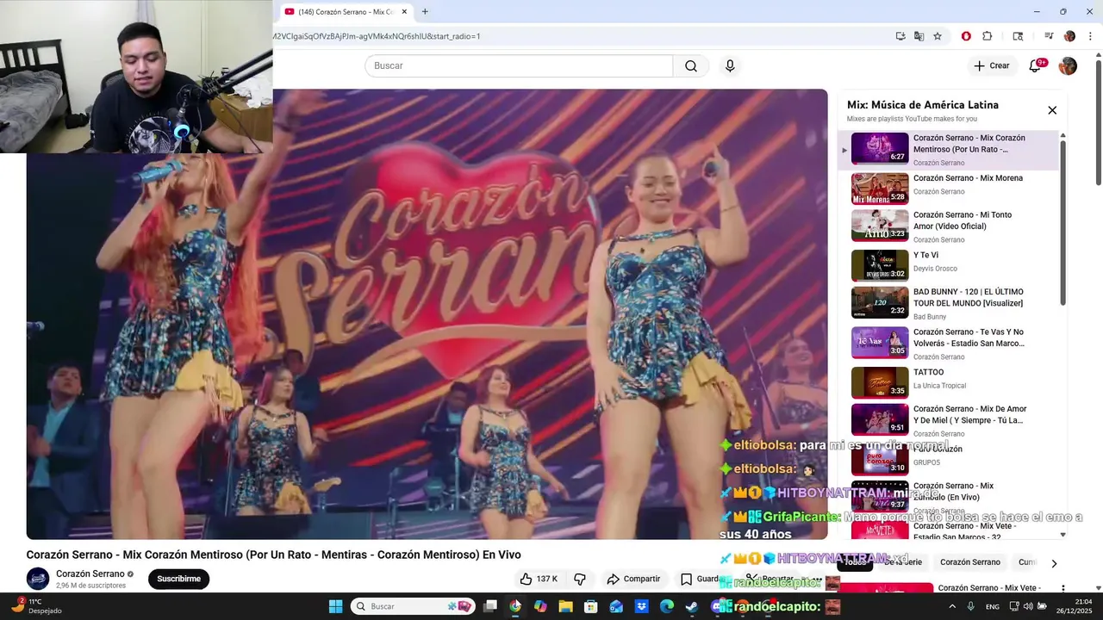Open Corazón Serrano channel name link
The height and width of the screenshot is (620, 1103).
tap(90, 573)
